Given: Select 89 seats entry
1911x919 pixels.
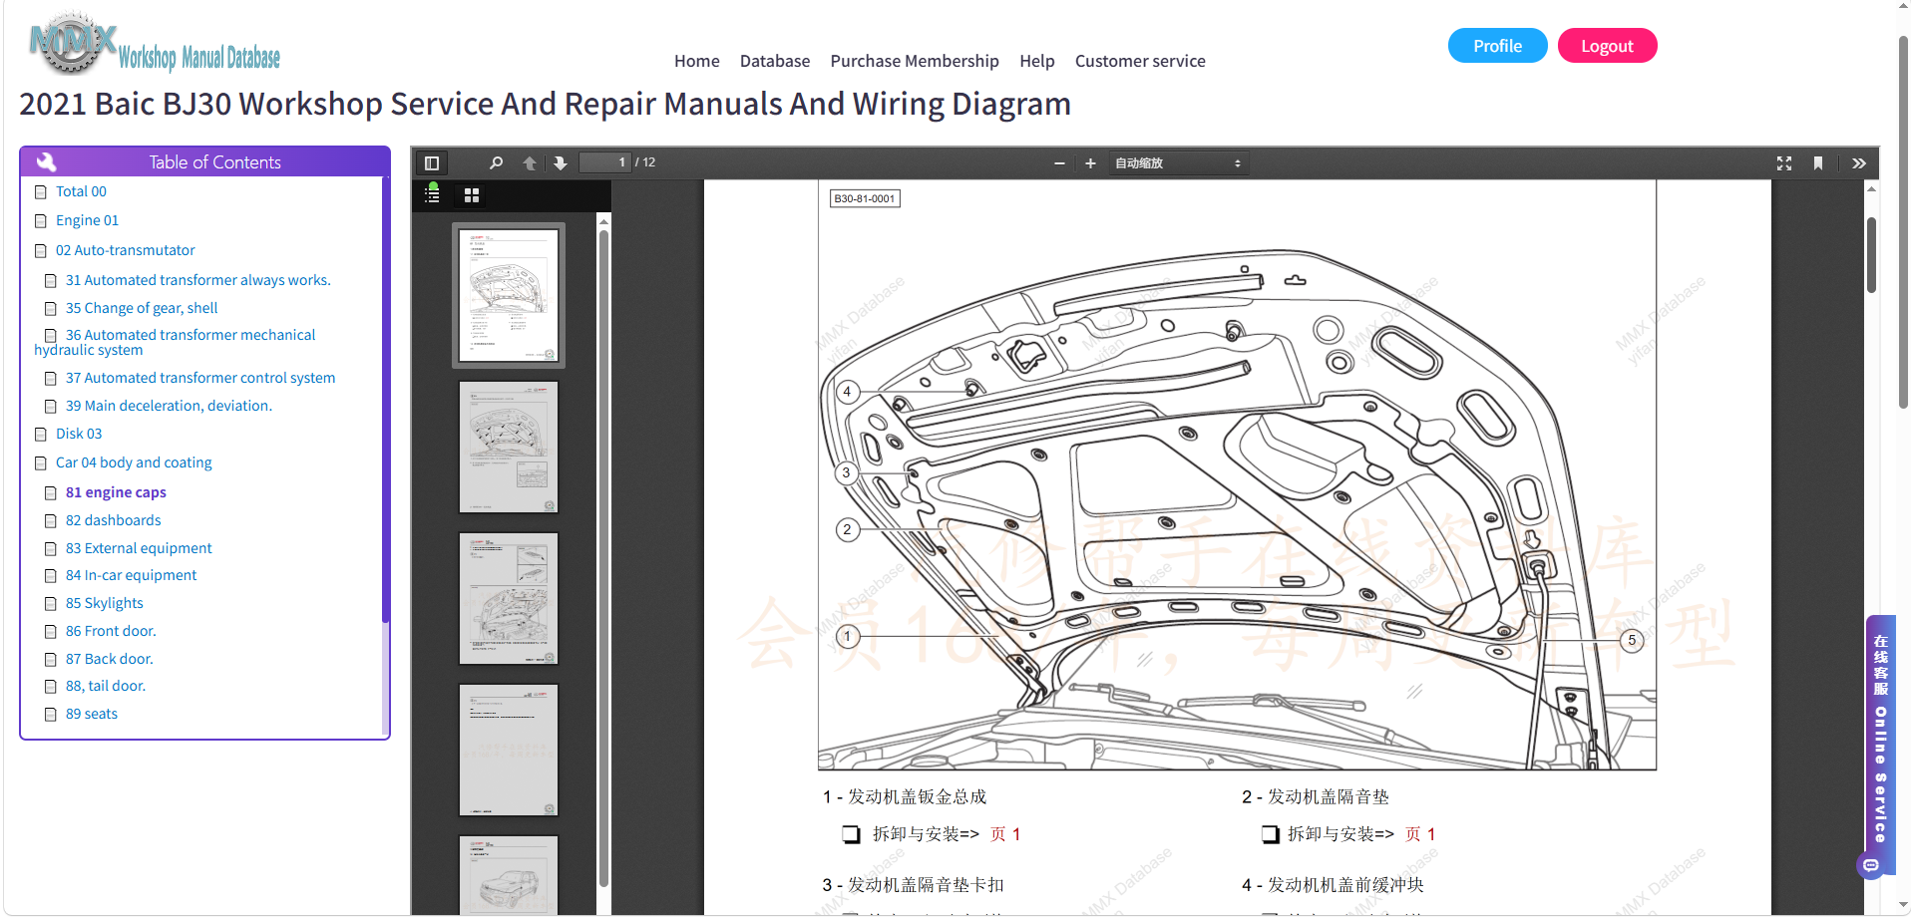Looking at the screenshot, I should pyautogui.click(x=92, y=714).
